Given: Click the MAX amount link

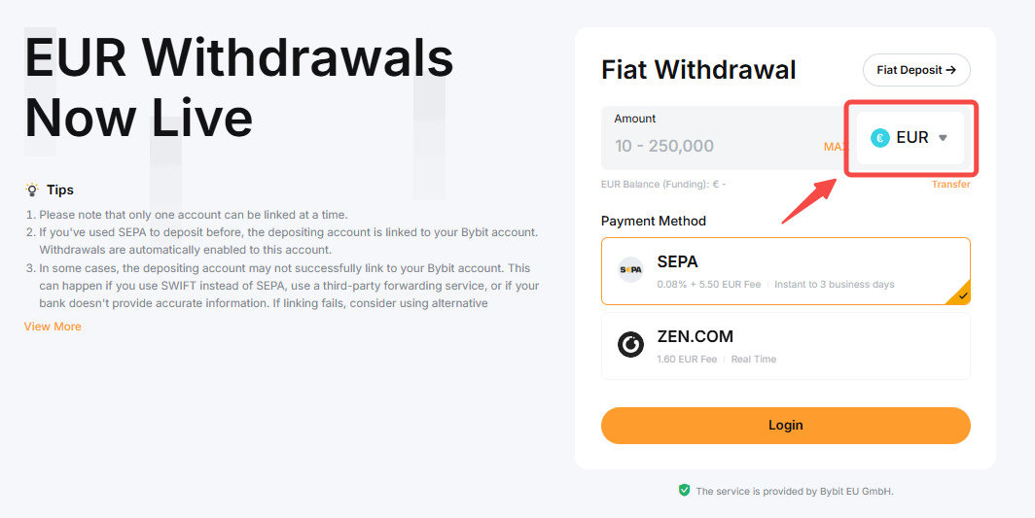Looking at the screenshot, I should click(x=835, y=147).
